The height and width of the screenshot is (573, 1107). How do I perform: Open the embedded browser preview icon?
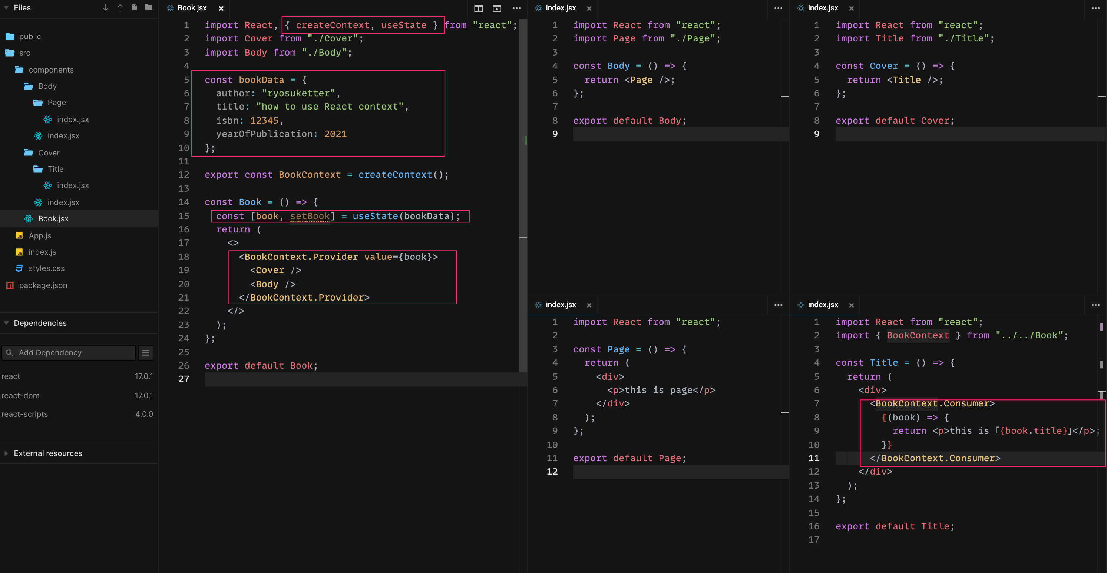[497, 8]
